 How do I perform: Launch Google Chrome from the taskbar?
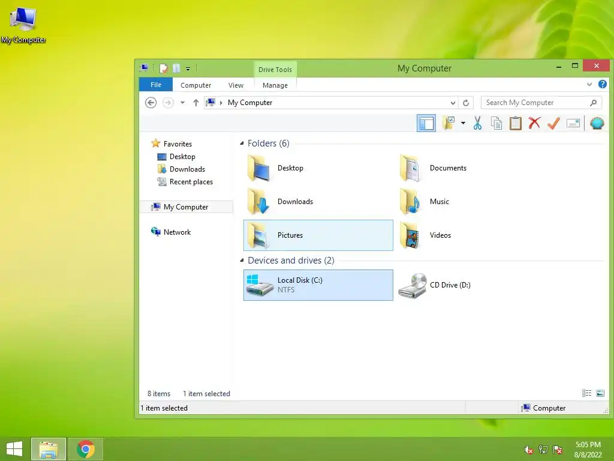[x=85, y=449]
